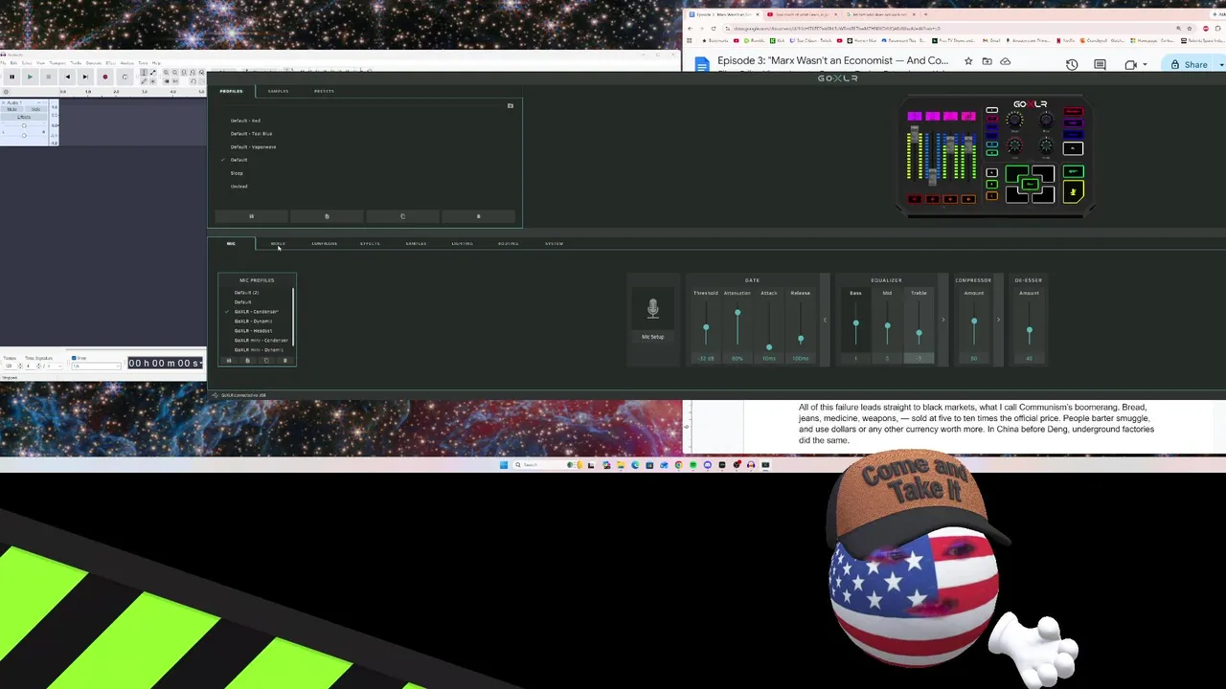
Task: Stop playback in Audacity's transport toolbar
Action: pos(49,77)
